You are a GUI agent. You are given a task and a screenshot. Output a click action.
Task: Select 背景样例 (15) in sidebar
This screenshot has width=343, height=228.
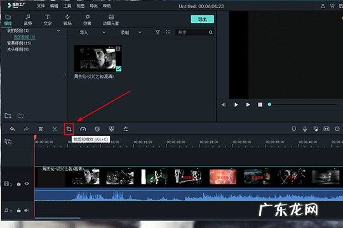coord(19,43)
